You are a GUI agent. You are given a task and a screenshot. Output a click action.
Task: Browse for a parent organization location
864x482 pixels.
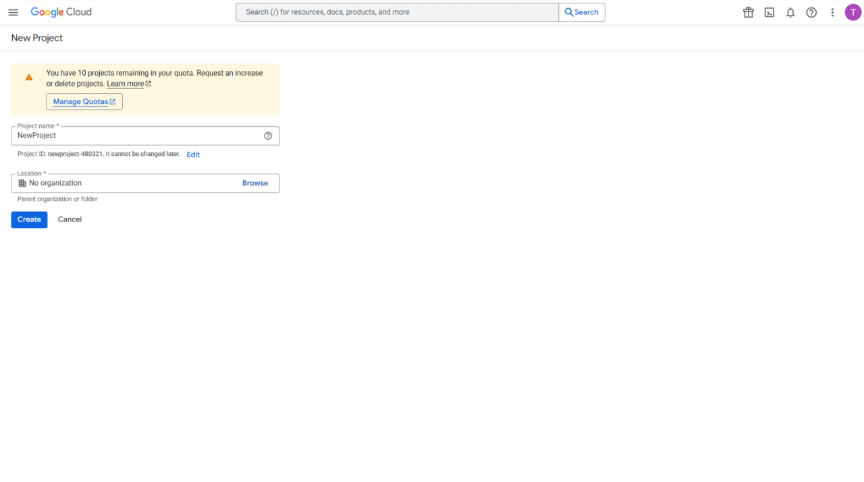tap(254, 183)
